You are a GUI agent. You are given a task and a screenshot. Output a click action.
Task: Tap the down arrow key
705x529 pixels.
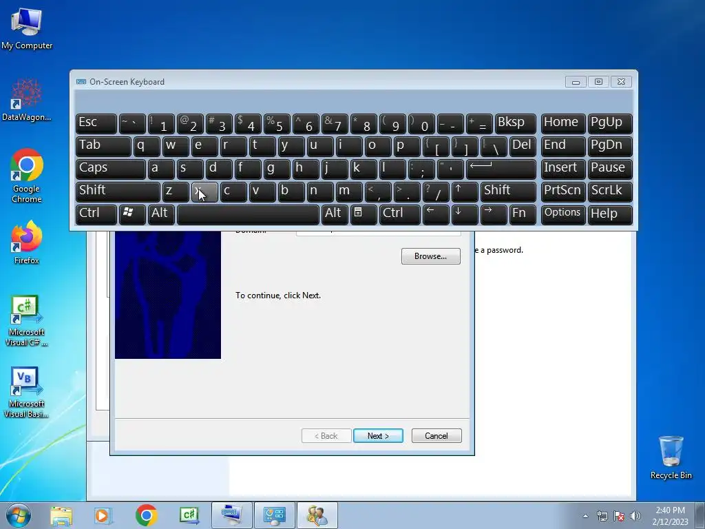(x=465, y=214)
